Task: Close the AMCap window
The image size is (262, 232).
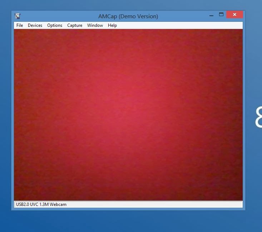Action: (234, 15)
